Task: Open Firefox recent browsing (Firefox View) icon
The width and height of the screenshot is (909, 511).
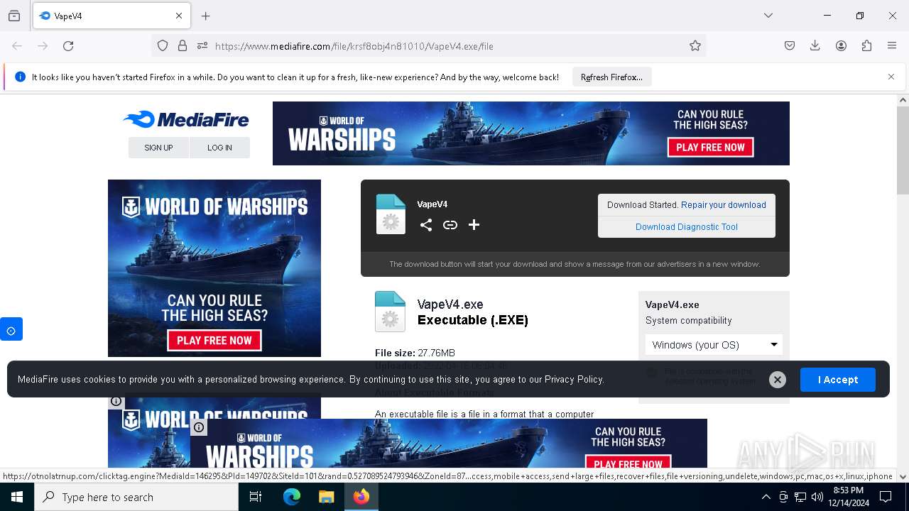Action: [x=14, y=16]
